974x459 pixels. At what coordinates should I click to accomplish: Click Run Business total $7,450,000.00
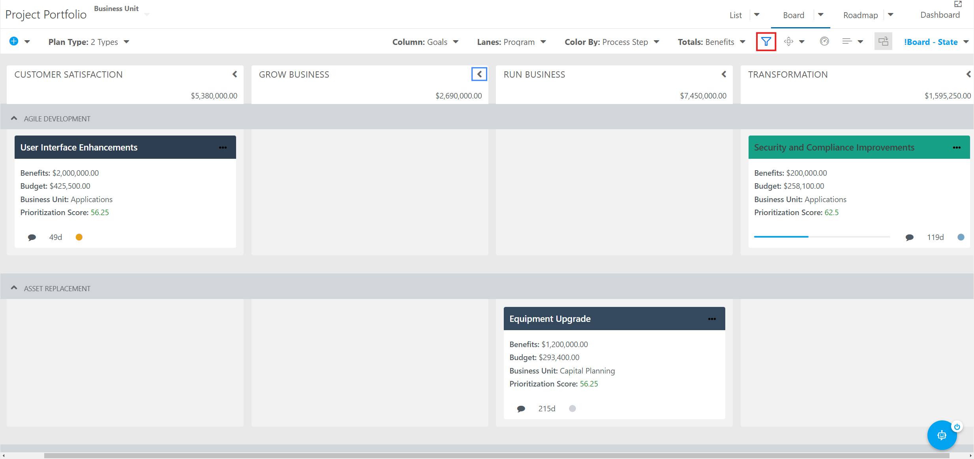(703, 96)
